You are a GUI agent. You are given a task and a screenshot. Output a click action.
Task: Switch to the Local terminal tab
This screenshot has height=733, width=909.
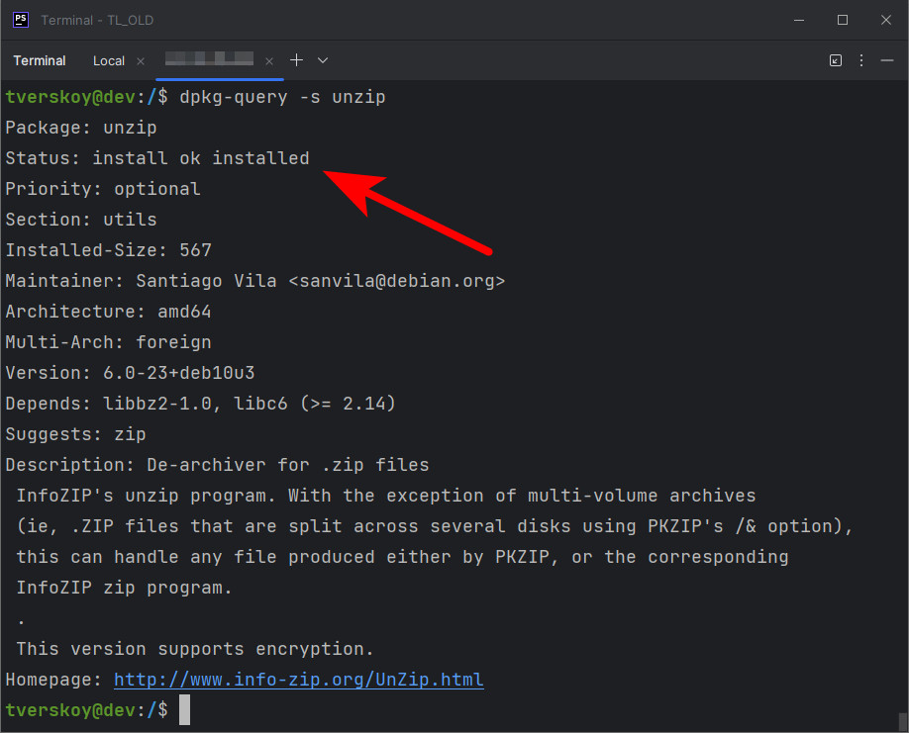(108, 60)
